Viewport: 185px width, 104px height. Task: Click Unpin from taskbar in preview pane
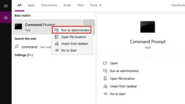(x=124, y=86)
